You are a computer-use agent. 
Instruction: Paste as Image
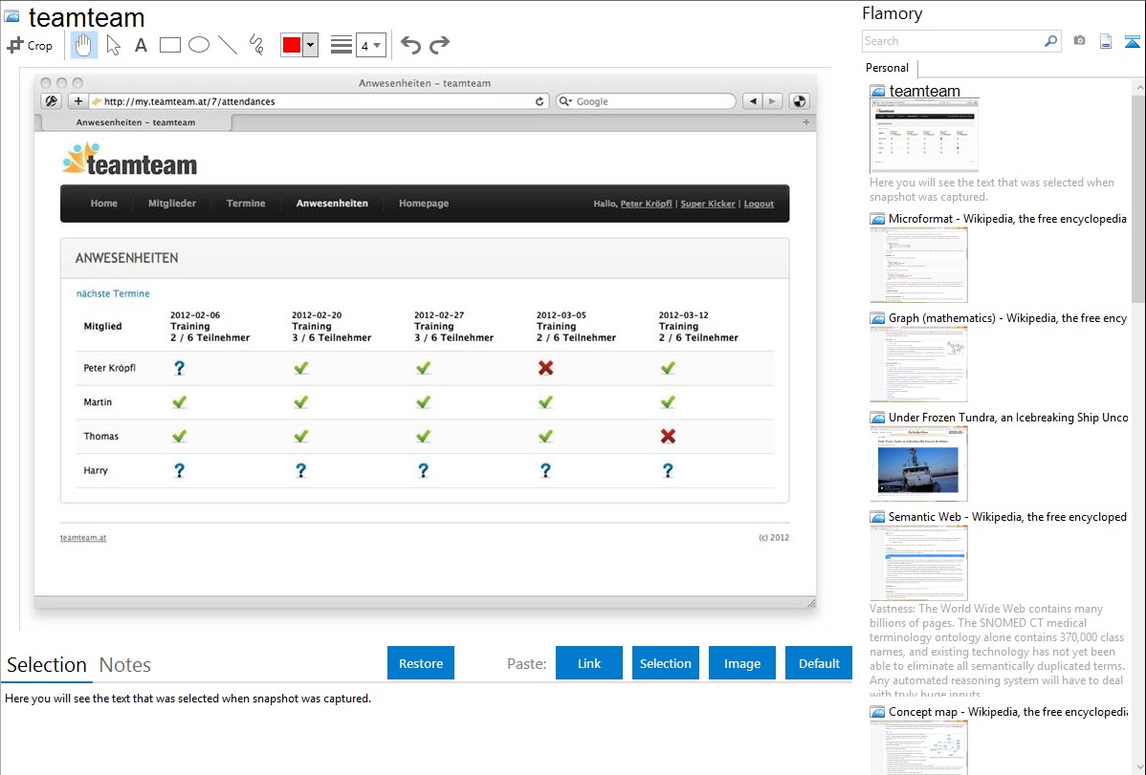(741, 663)
